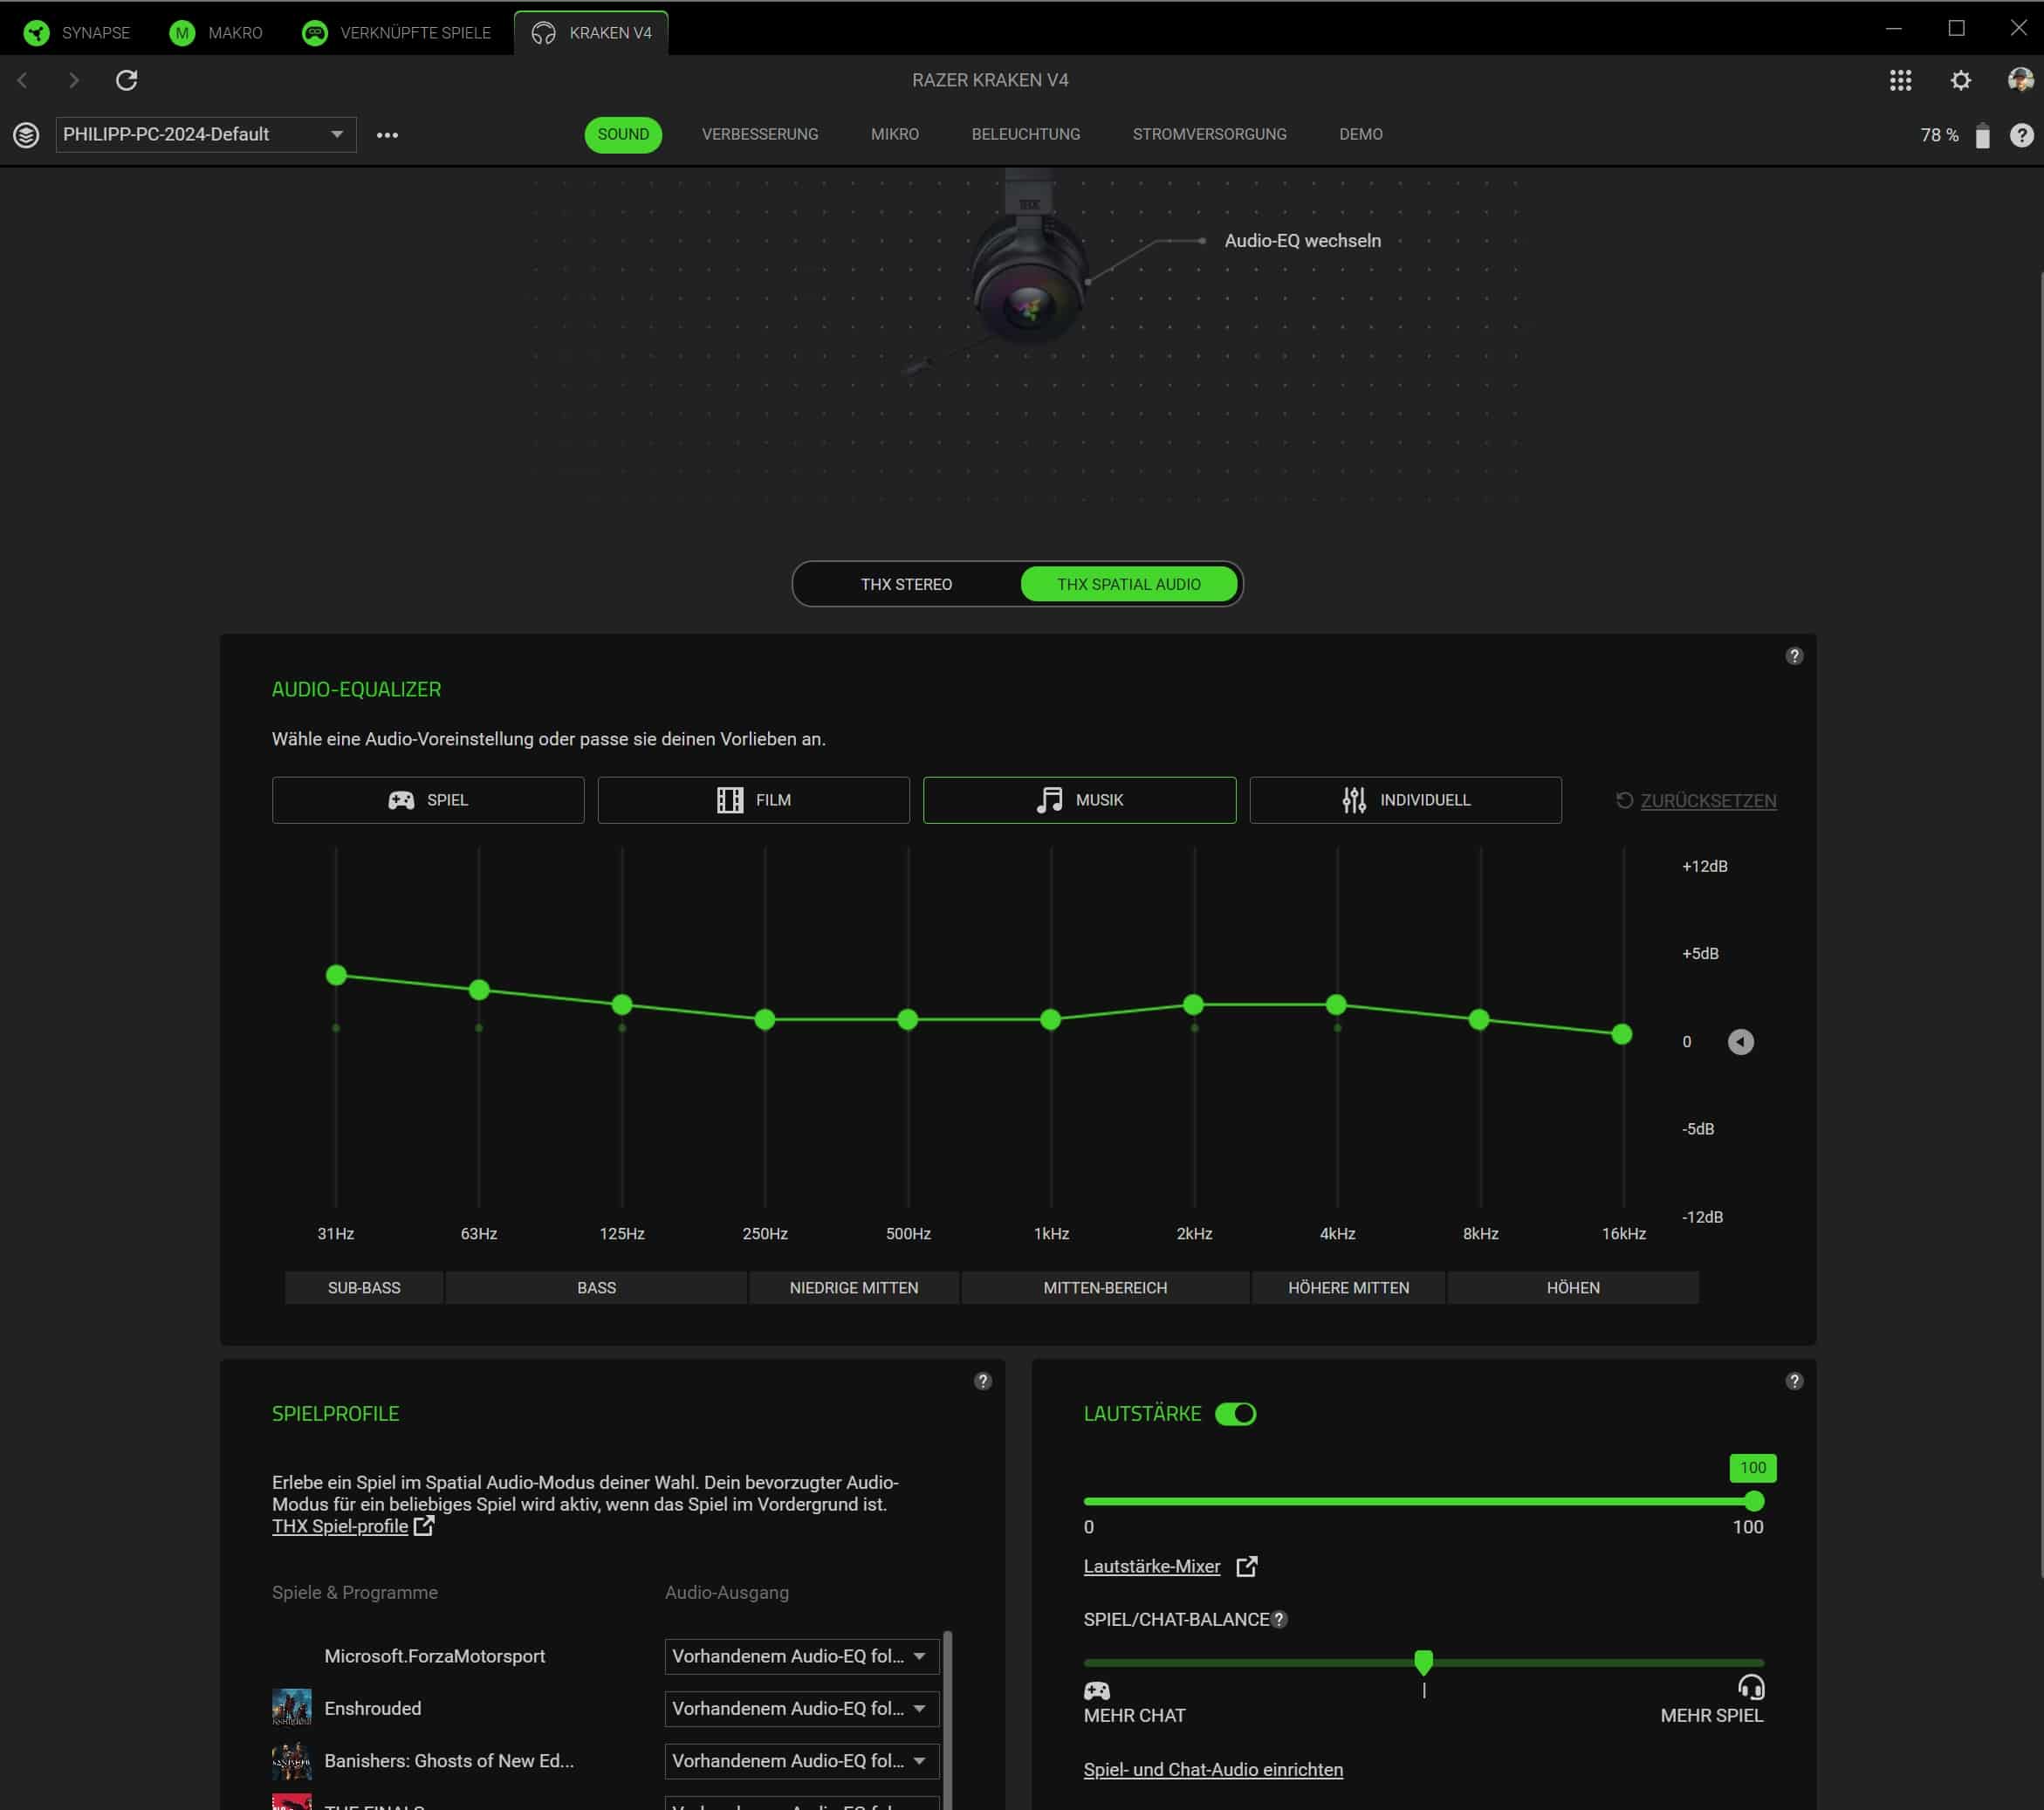This screenshot has height=1810, width=2044.
Task: Open the nine-dot modules grid icon
Action: 1900,80
